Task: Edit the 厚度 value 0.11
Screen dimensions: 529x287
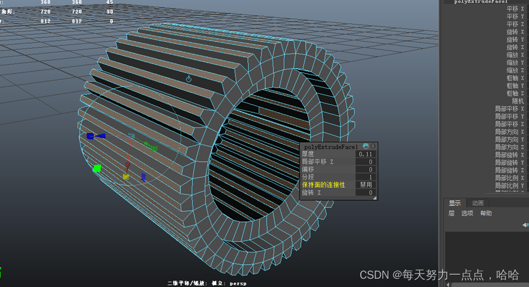Action: coord(366,154)
